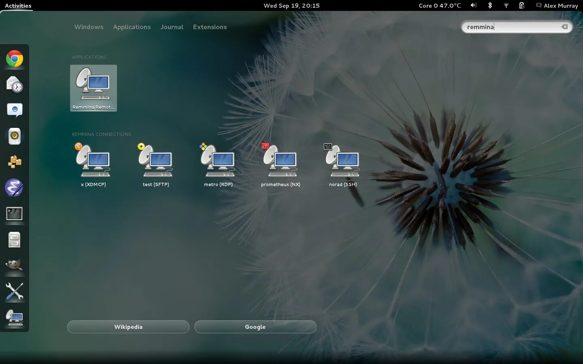Open the Empathy chat icon in dash

pos(15,110)
